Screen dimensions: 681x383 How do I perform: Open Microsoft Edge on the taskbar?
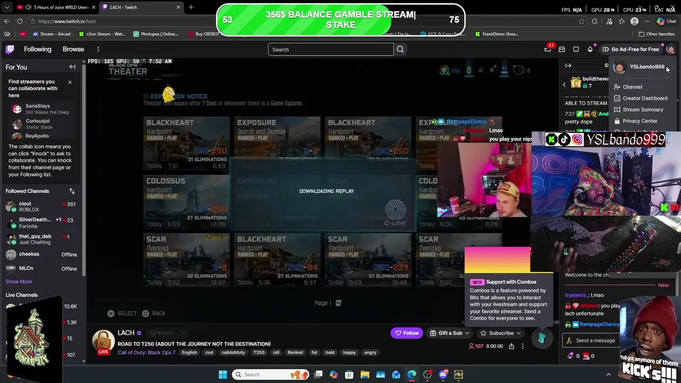[x=412, y=374]
